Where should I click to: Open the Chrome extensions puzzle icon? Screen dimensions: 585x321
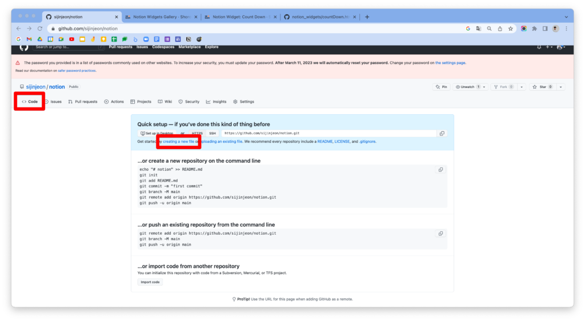tap(534, 29)
